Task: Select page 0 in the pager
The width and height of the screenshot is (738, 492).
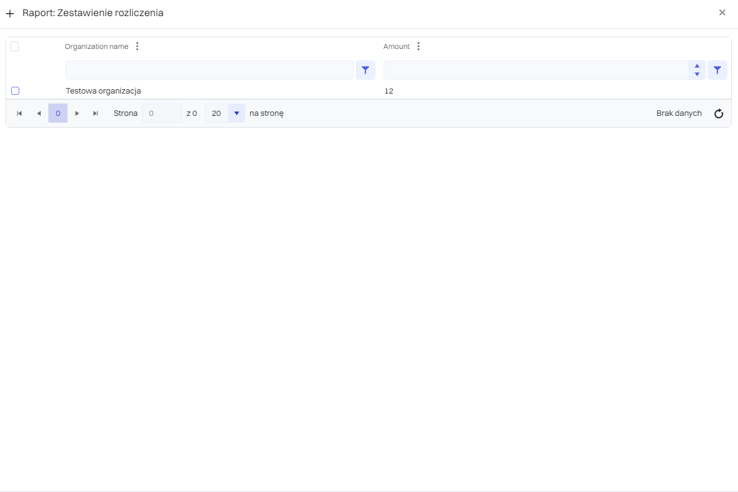Action: click(58, 113)
